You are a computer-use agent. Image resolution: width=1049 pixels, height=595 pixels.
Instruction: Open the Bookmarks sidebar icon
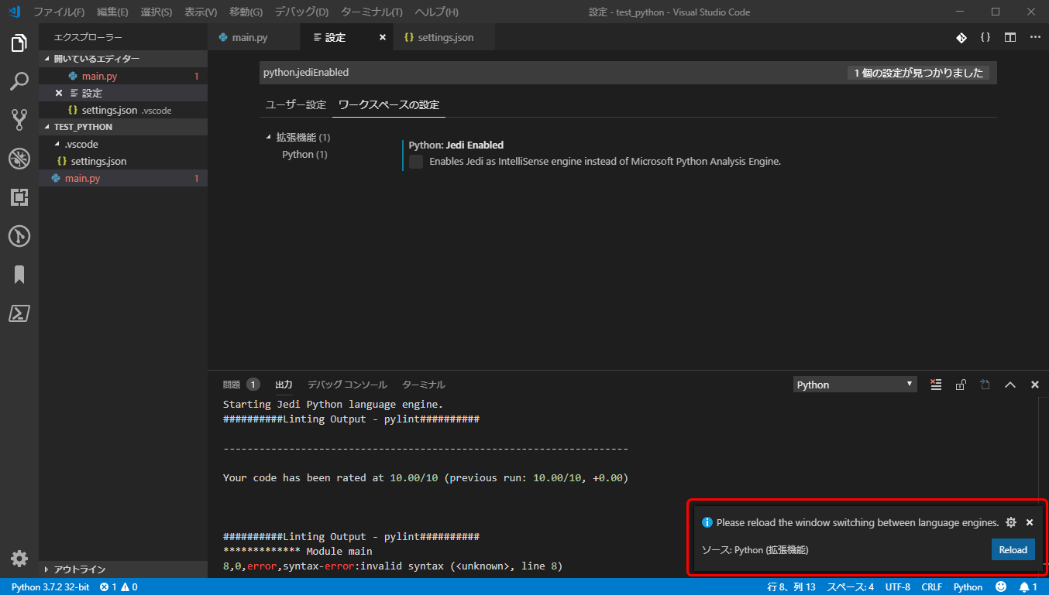pyautogui.click(x=19, y=275)
